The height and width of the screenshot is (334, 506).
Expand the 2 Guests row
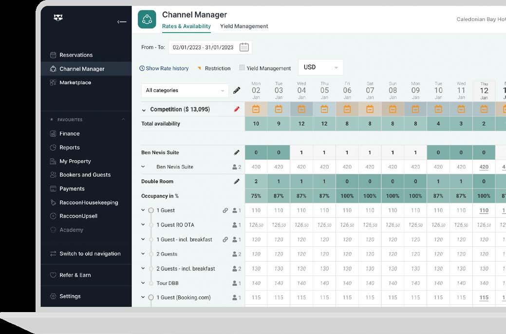(143, 254)
